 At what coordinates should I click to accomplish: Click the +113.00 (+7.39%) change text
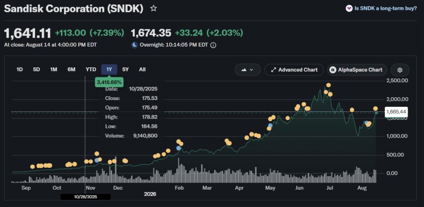tap(89, 33)
